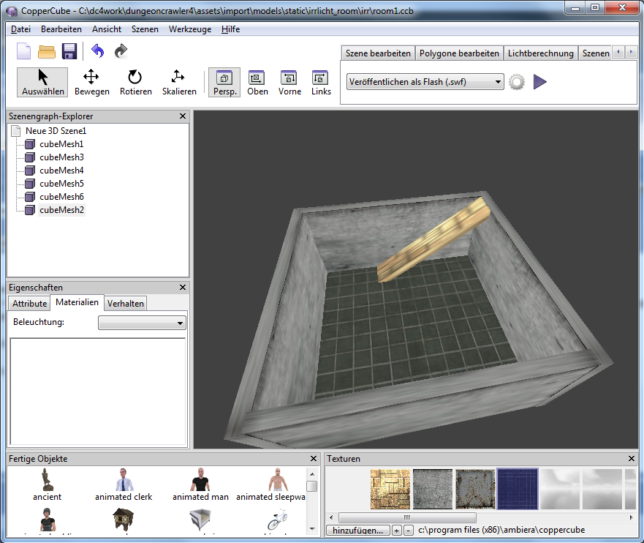Switch to the Links left view
644x543 pixels.
[x=321, y=83]
